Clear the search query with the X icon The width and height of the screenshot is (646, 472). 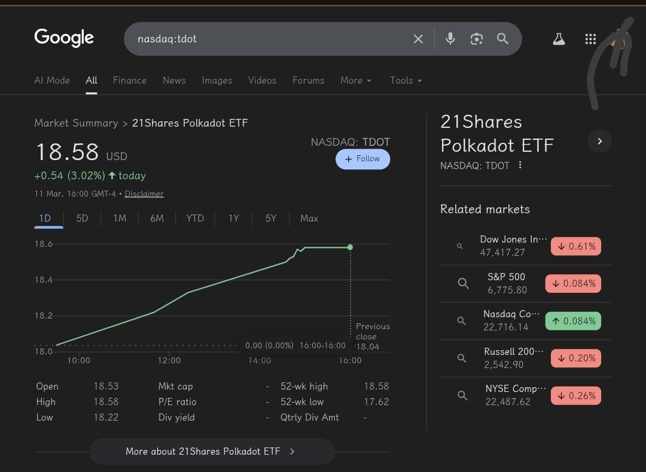click(418, 38)
